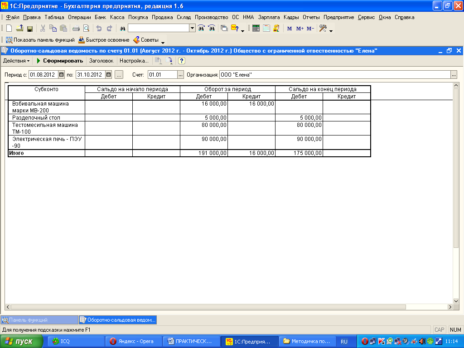Switch to Яндекс - Opera taskbar item
The height and width of the screenshot is (348, 464).
pos(134,342)
